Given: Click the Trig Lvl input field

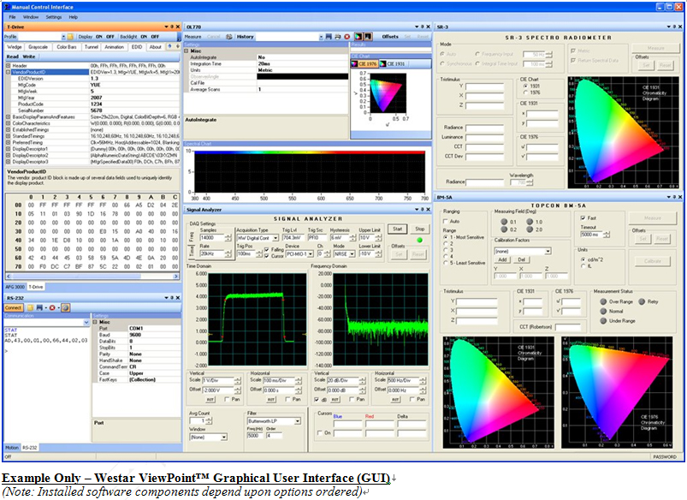Looking at the screenshot, I should (293, 238).
